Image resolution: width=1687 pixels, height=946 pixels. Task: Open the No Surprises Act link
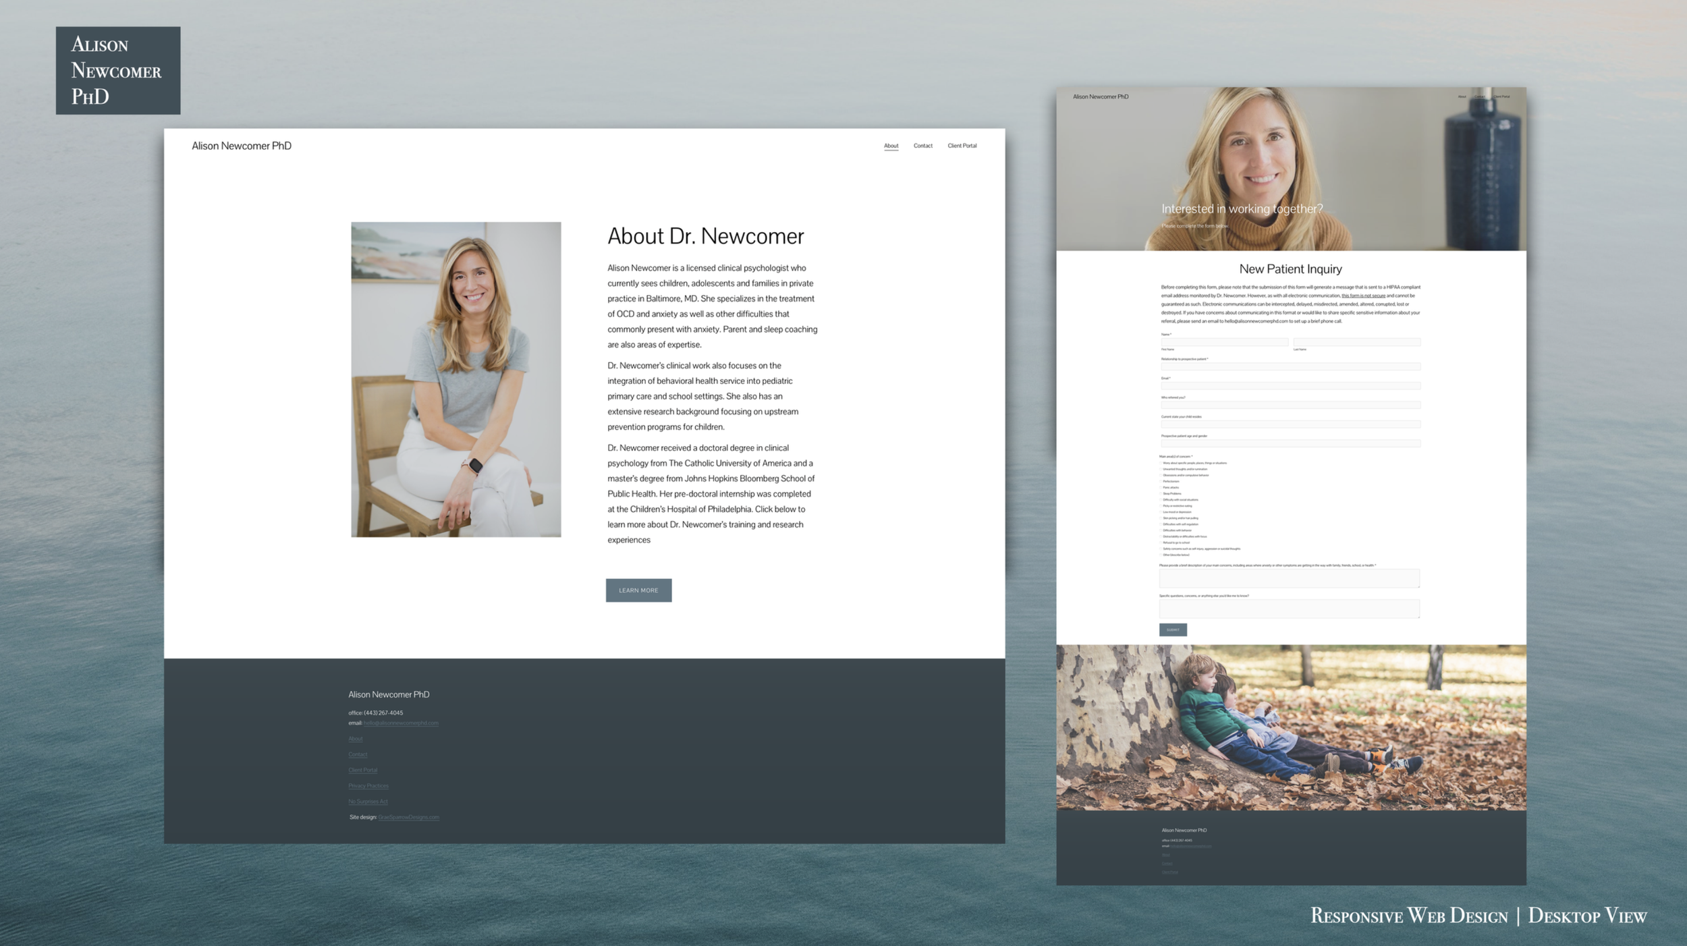(x=368, y=802)
